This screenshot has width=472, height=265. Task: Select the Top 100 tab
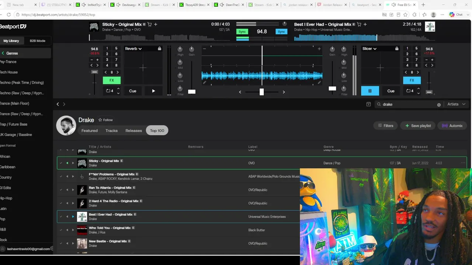(x=157, y=131)
